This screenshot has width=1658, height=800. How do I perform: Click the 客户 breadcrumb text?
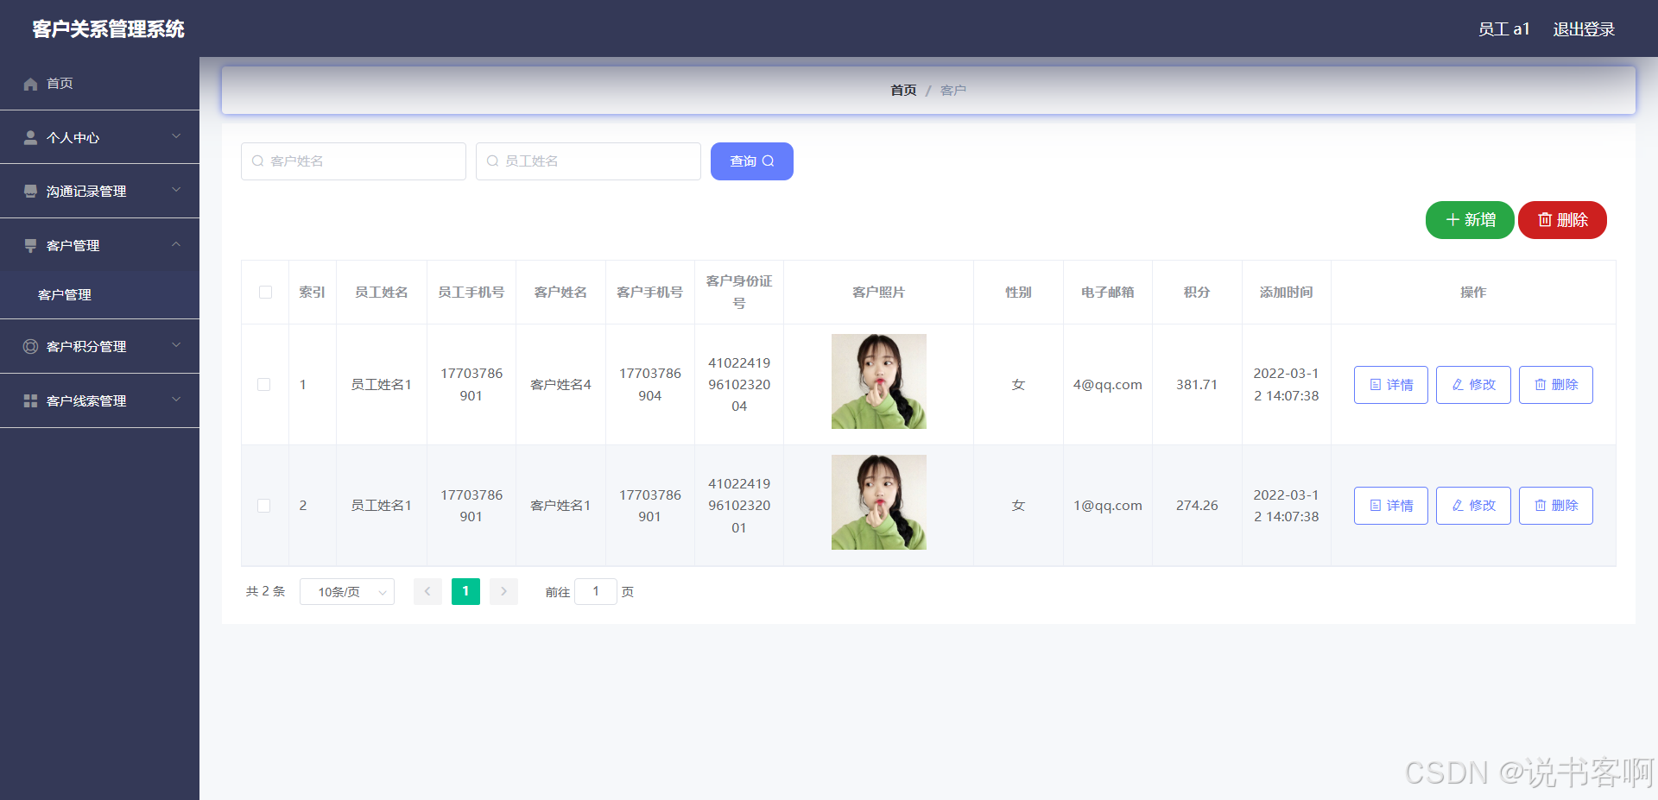point(953,91)
